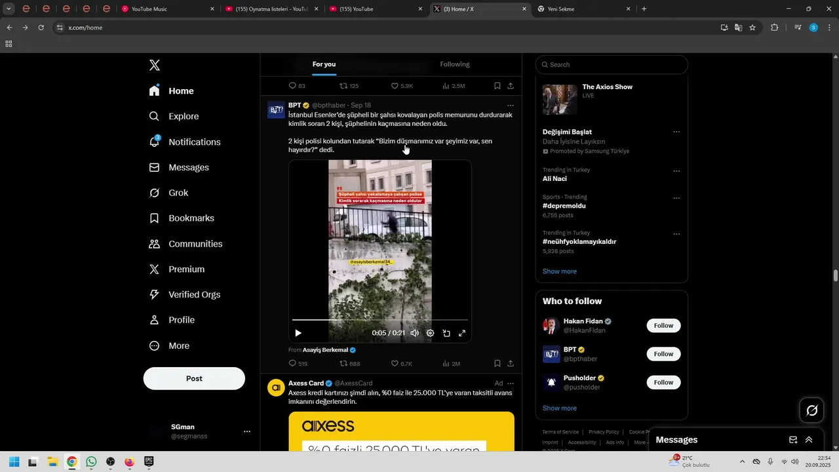Reply to the post with 83 replies
The width and height of the screenshot is (839, 472).
(297, 86)
